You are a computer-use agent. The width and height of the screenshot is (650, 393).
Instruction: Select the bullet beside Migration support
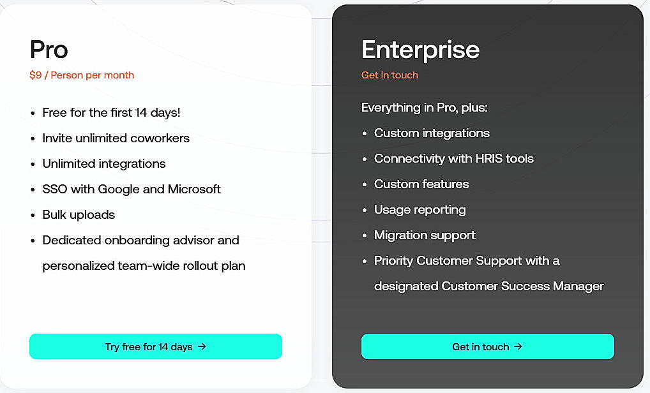[364, 235]
